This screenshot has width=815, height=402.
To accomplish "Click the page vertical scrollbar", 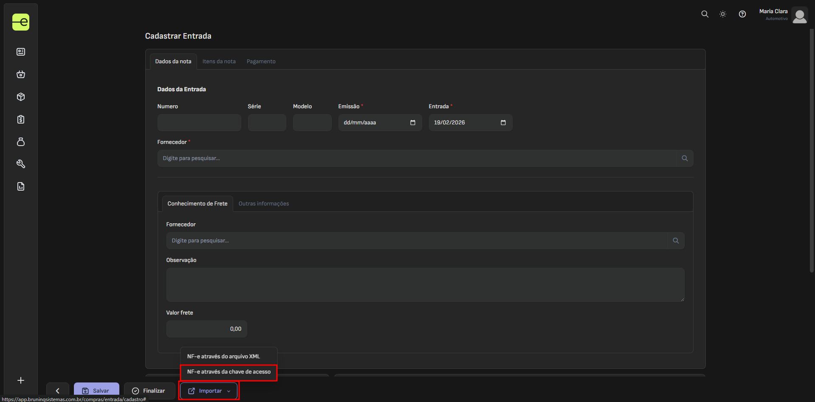I will click(x=812, y=149).
